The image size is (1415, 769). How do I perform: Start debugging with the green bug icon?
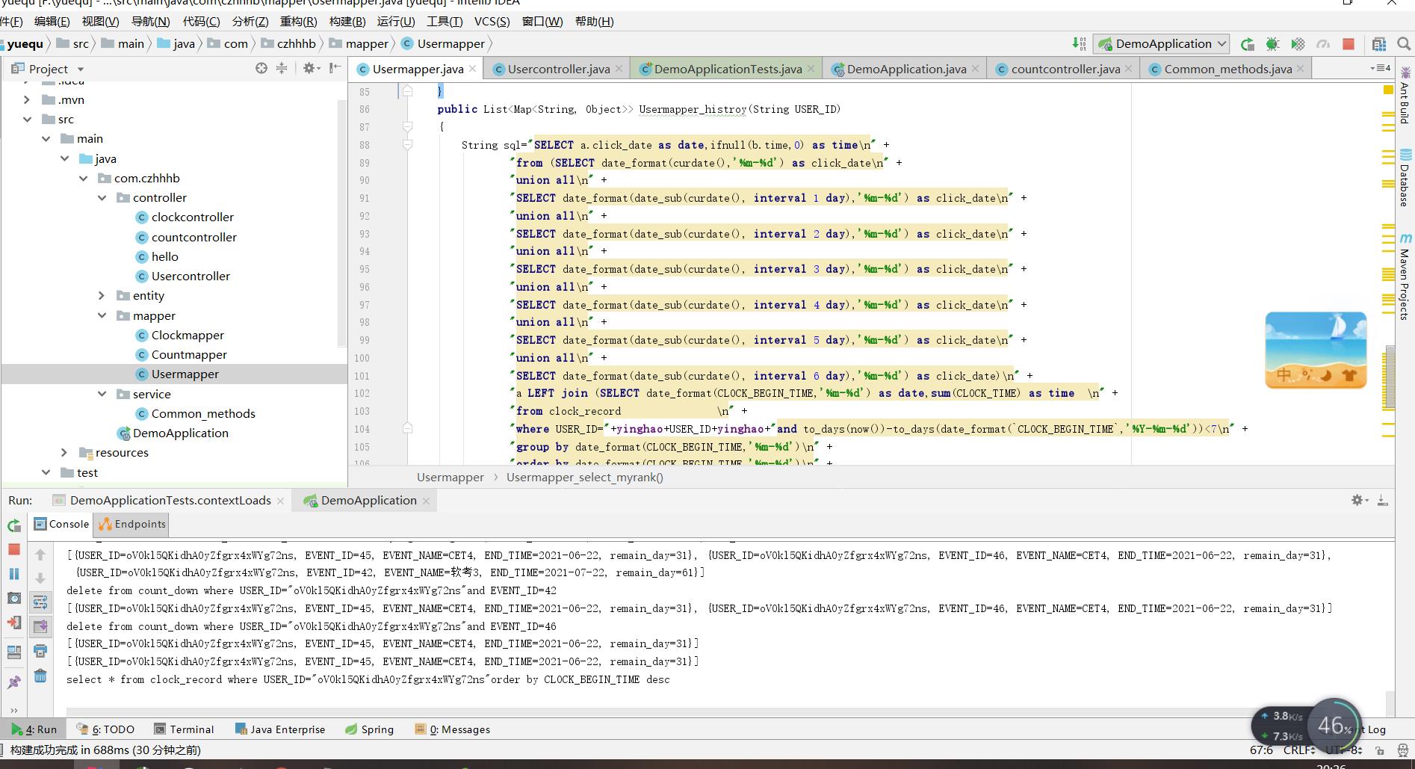pos(1272,44)
